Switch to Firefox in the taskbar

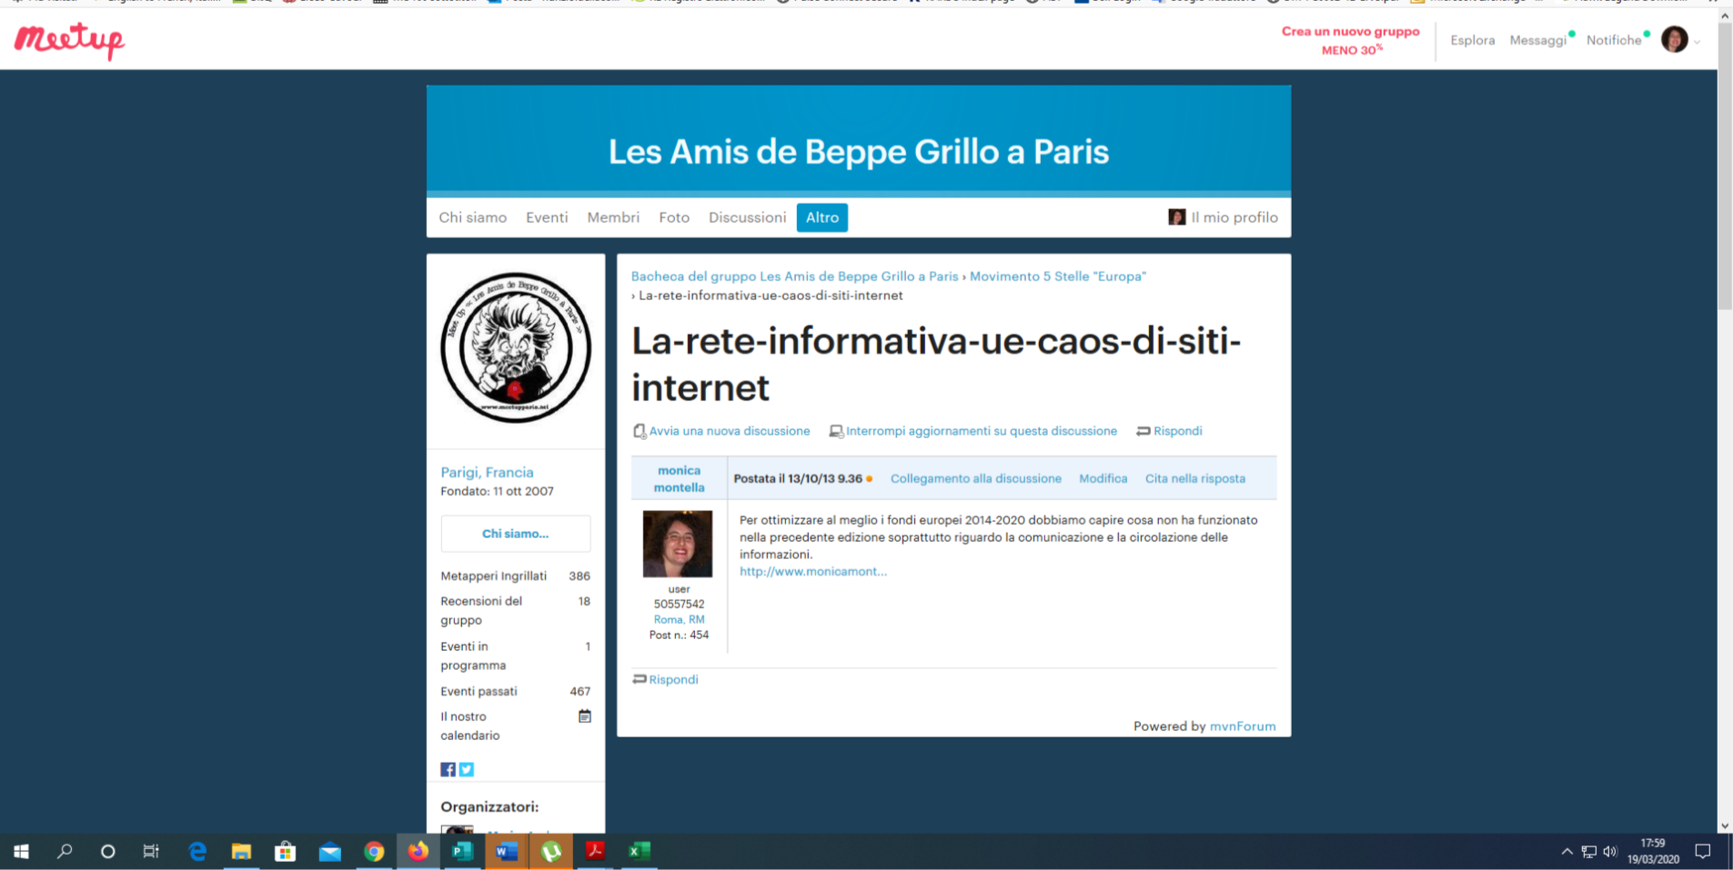[x=418, y=851]
